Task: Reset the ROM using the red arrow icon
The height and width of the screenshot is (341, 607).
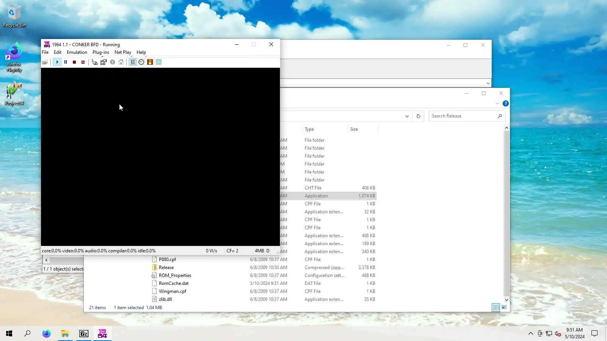Action: click(x=83, y=62)
